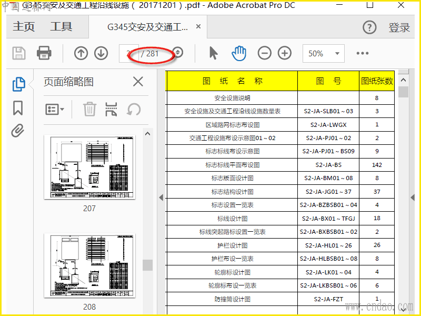421x316 pixels.
Task: Click the S2-JA-BS drawing number
Action: (x=328, y=165)
